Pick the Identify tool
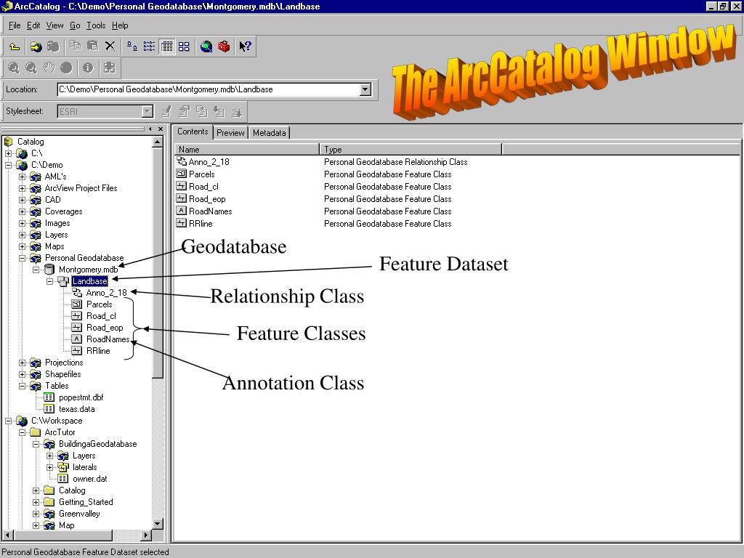This screenshot has height=558, width=744. tap(88, 68)
